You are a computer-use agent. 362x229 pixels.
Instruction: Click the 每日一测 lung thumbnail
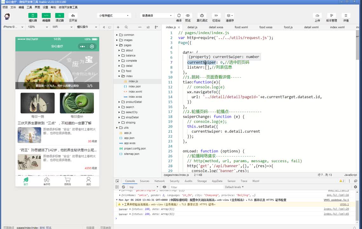[x=37, y=103]
